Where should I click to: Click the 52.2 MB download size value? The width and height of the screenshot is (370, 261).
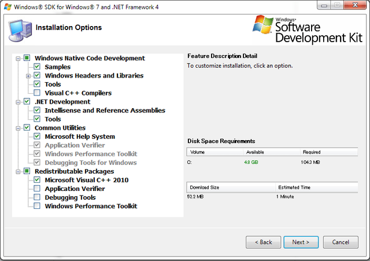(x=195, y=197)
